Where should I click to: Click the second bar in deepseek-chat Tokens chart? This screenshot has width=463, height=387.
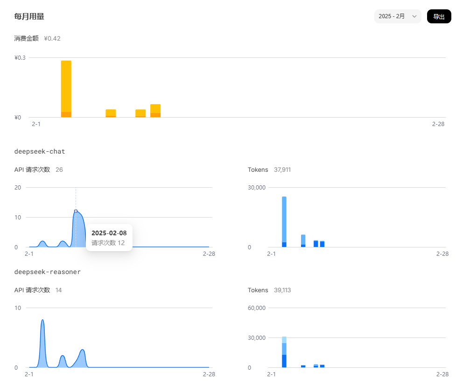pos(303,241)
